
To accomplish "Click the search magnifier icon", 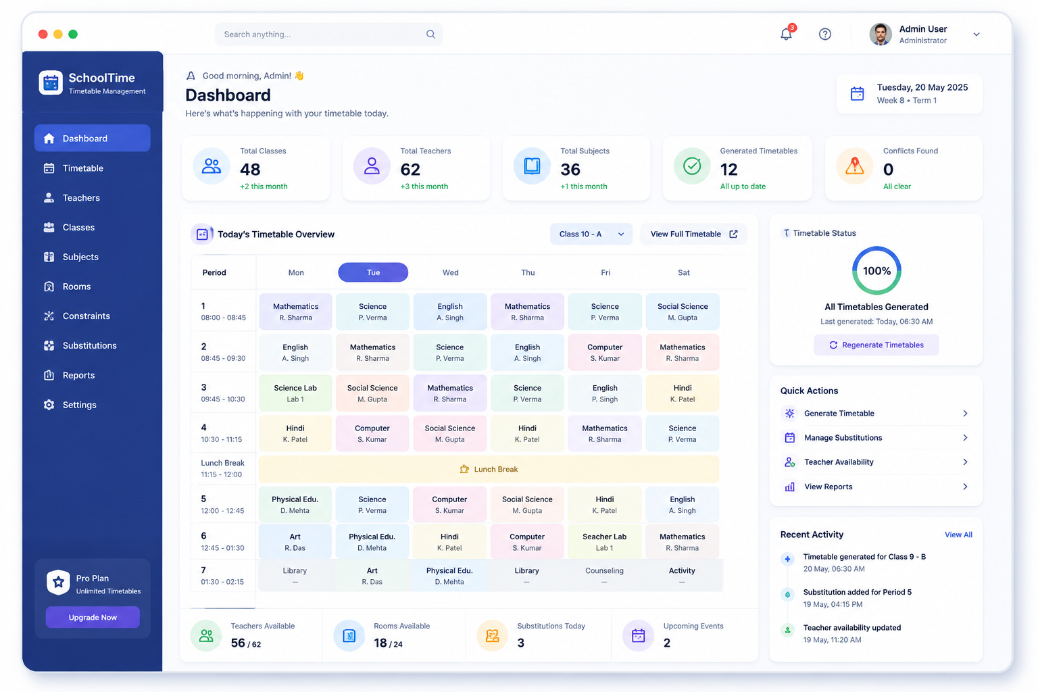I will (x=430, y=34).
